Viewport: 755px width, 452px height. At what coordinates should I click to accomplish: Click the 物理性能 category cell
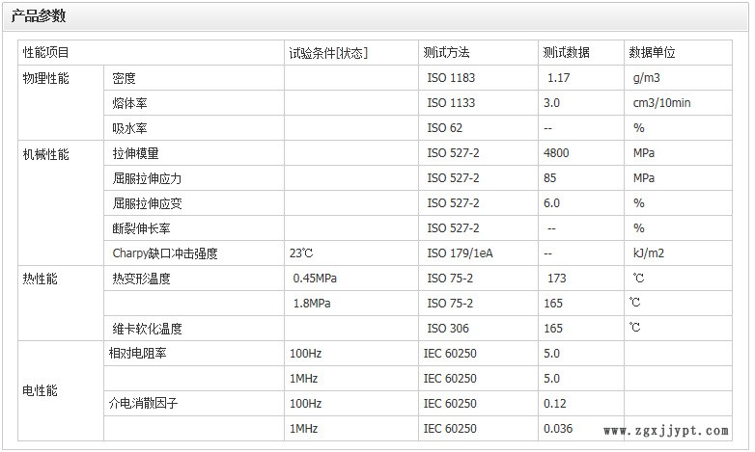point(46,78)
